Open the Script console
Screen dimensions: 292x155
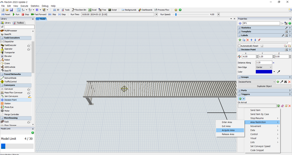[113, 10]
